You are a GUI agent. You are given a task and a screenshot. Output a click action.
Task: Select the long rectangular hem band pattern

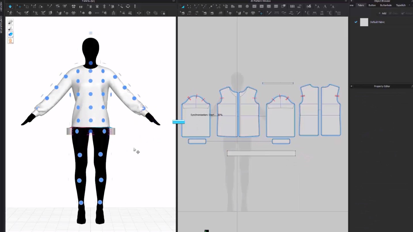(x=261, y=153)
